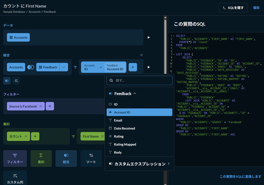Open Accounts + Feedback breadcrumb
Viewport: 264px width, 185px height.
tap(42, 12)
